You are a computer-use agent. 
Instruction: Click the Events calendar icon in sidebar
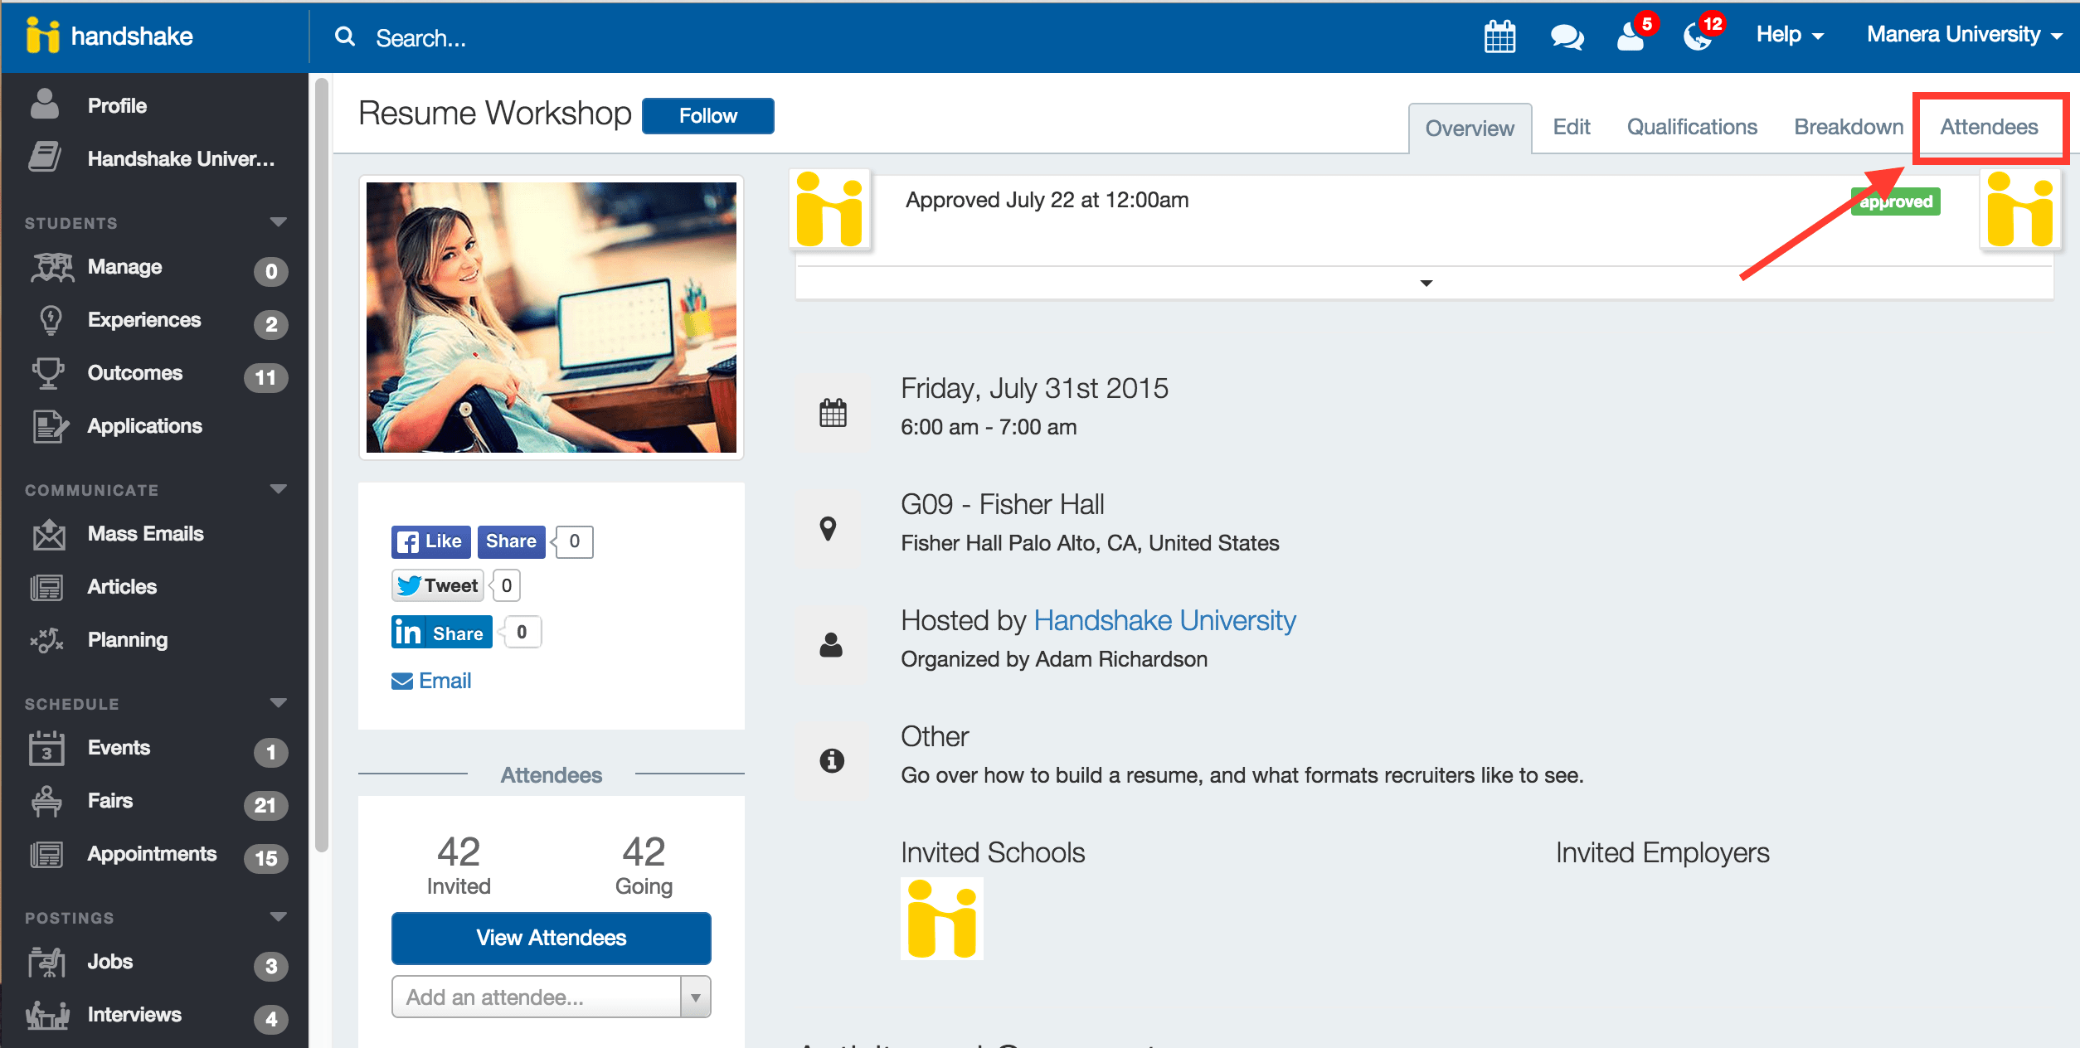coord(46,748)
